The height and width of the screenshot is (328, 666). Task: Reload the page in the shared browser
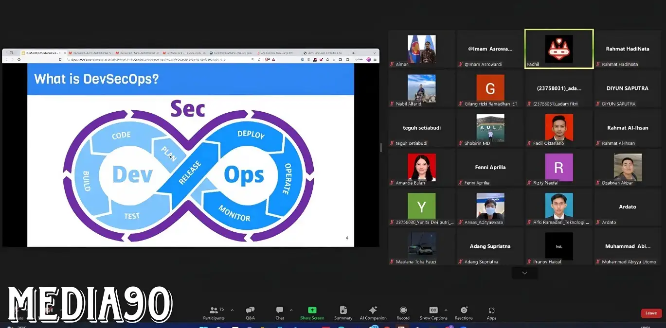pyautogui.click(x=19, y=59)
